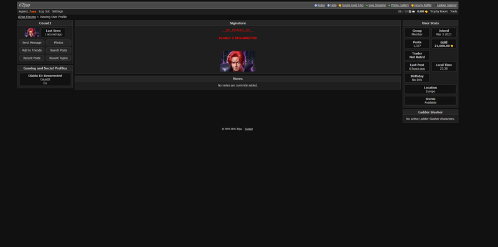Click the gold coin icon by 0.00
Screen dimensions: 498x247
[x=426, y=12]
